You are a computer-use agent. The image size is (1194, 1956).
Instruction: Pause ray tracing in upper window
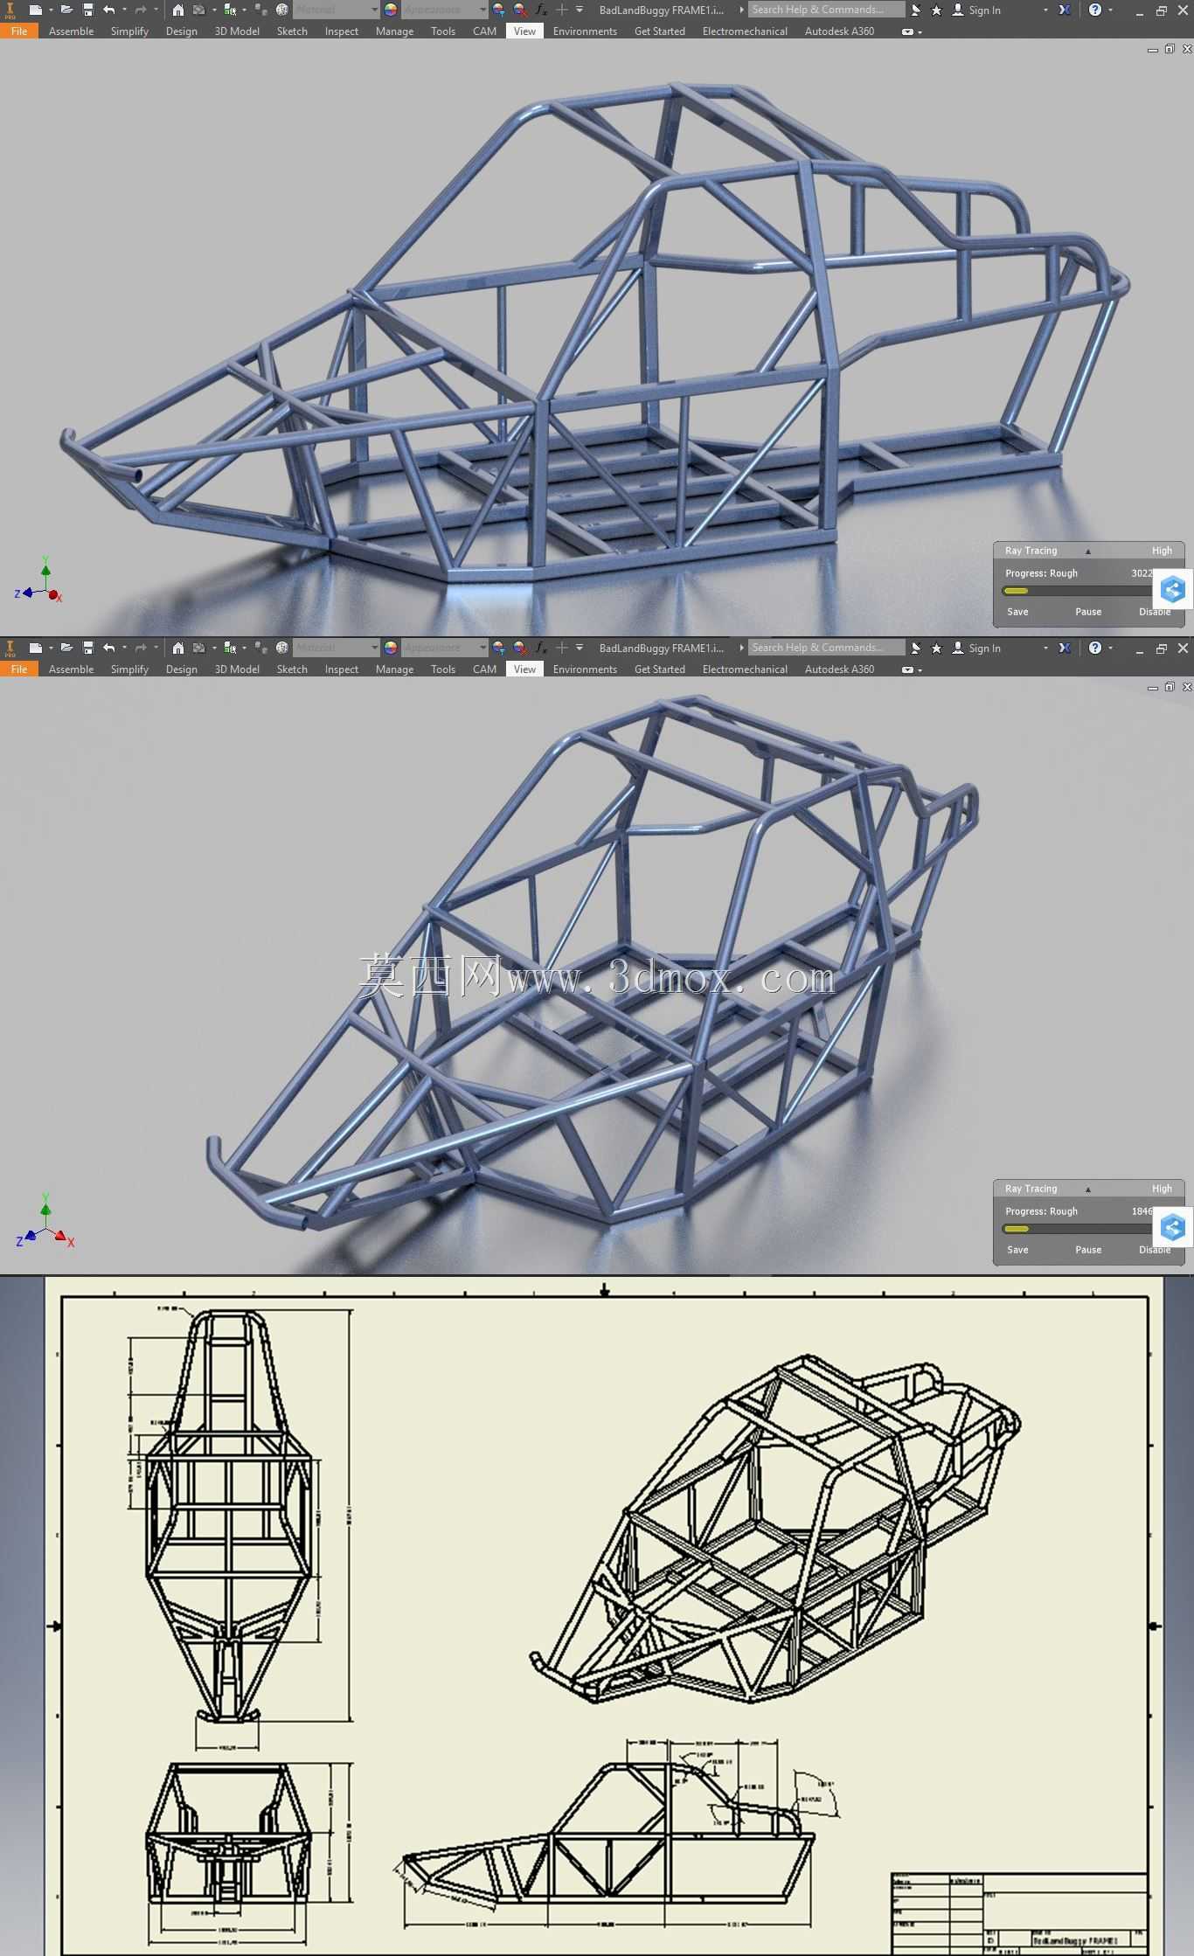pos(1088,612)
